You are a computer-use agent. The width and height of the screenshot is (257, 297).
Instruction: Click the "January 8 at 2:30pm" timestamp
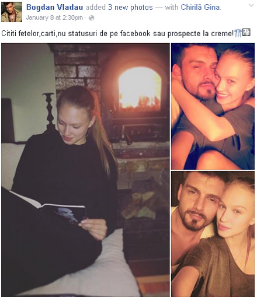tap(54, 18)
